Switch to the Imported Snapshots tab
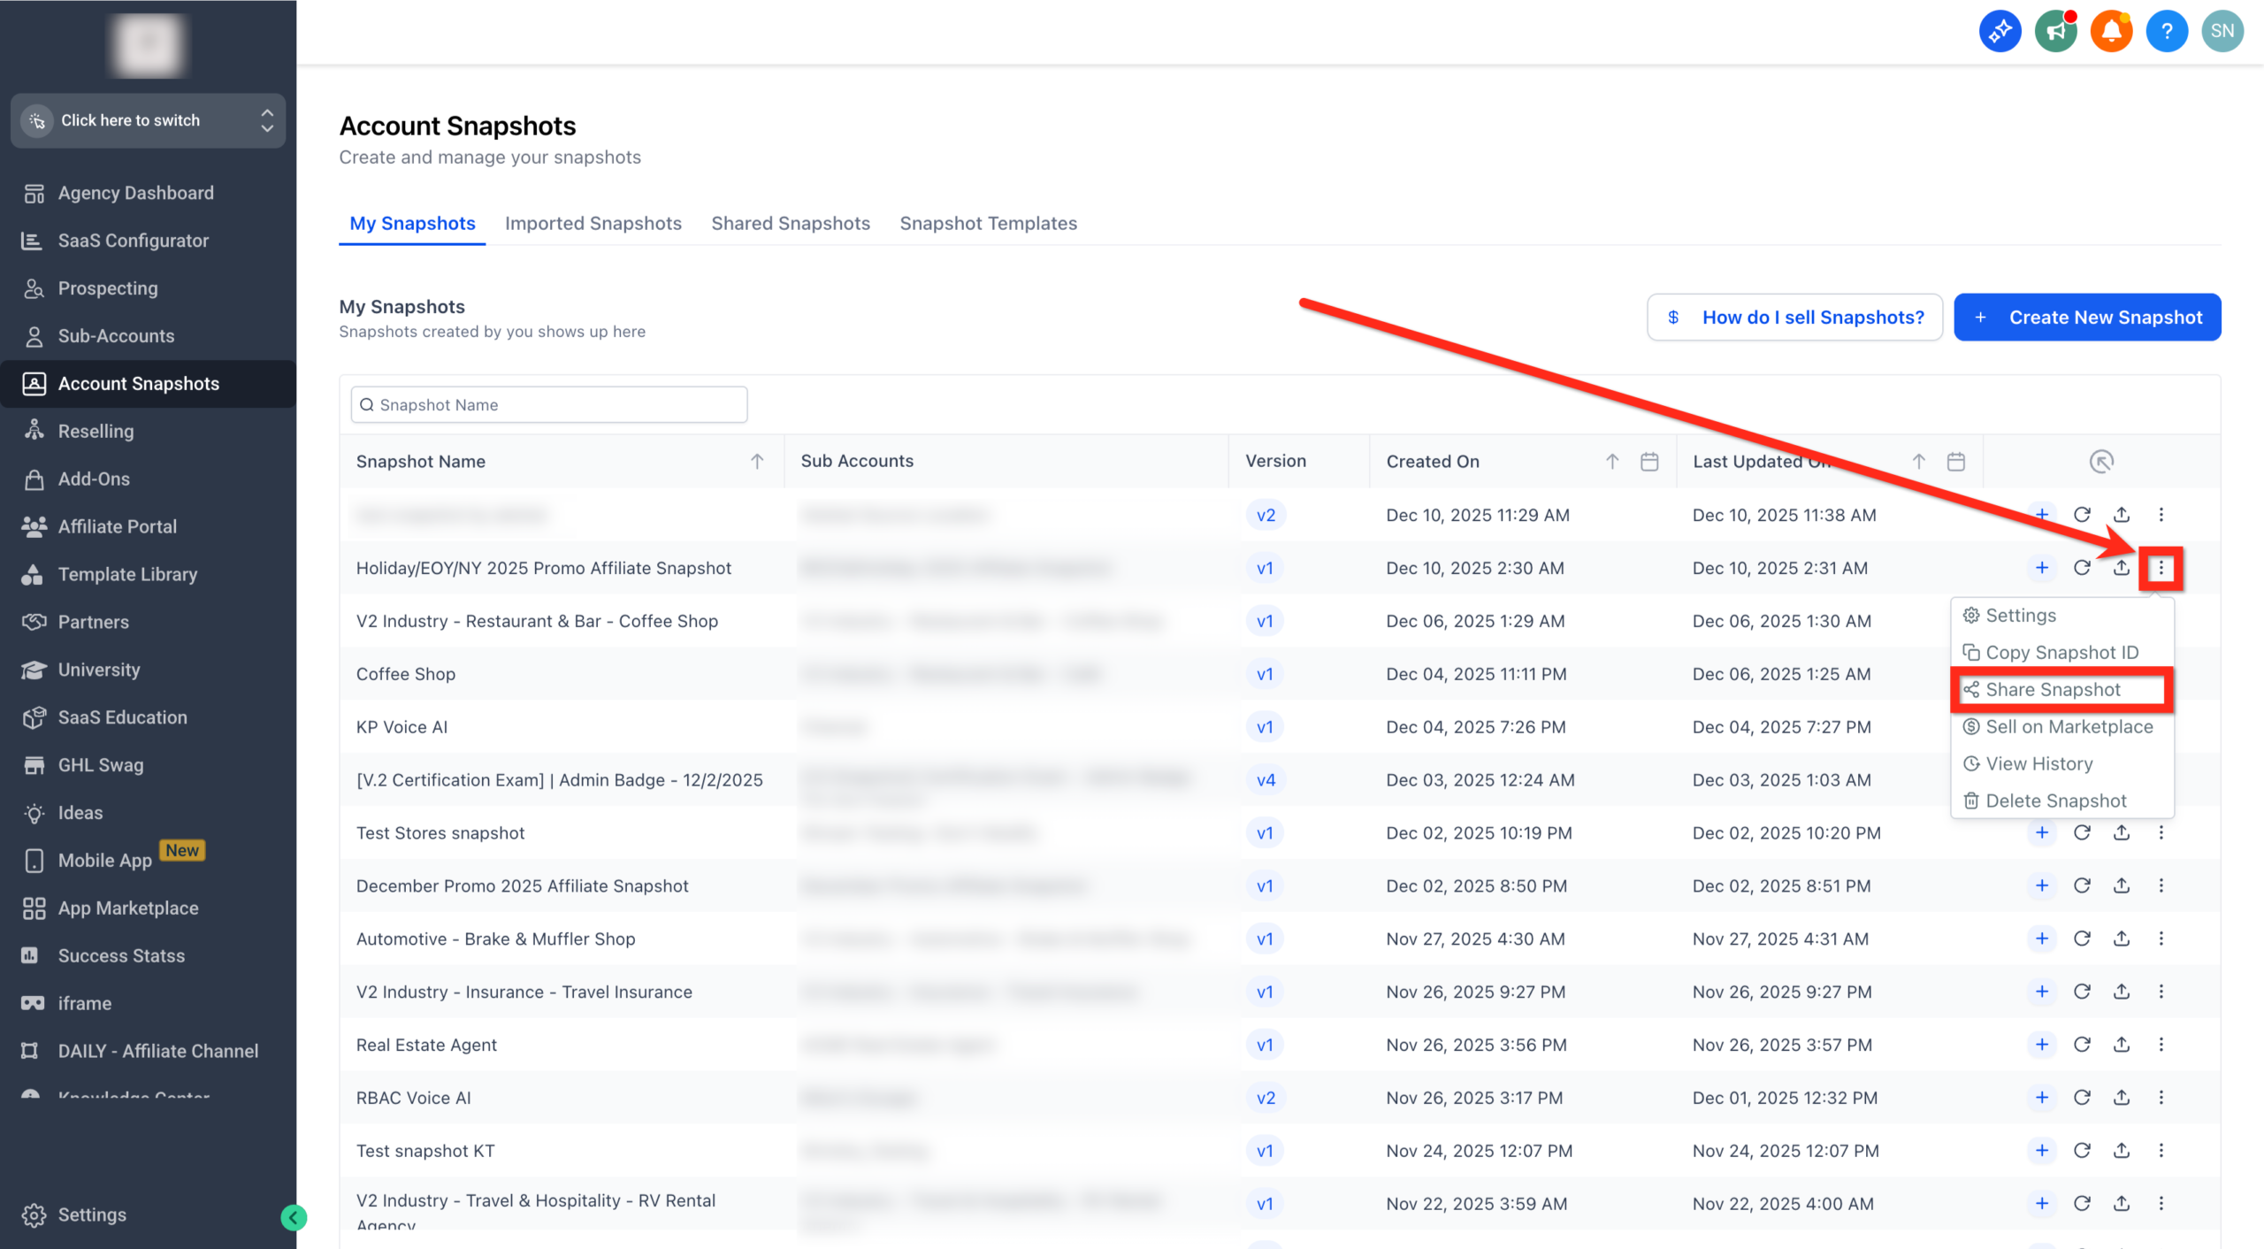The width and height of the screenshot is (2264, 1249). point(593,224)
